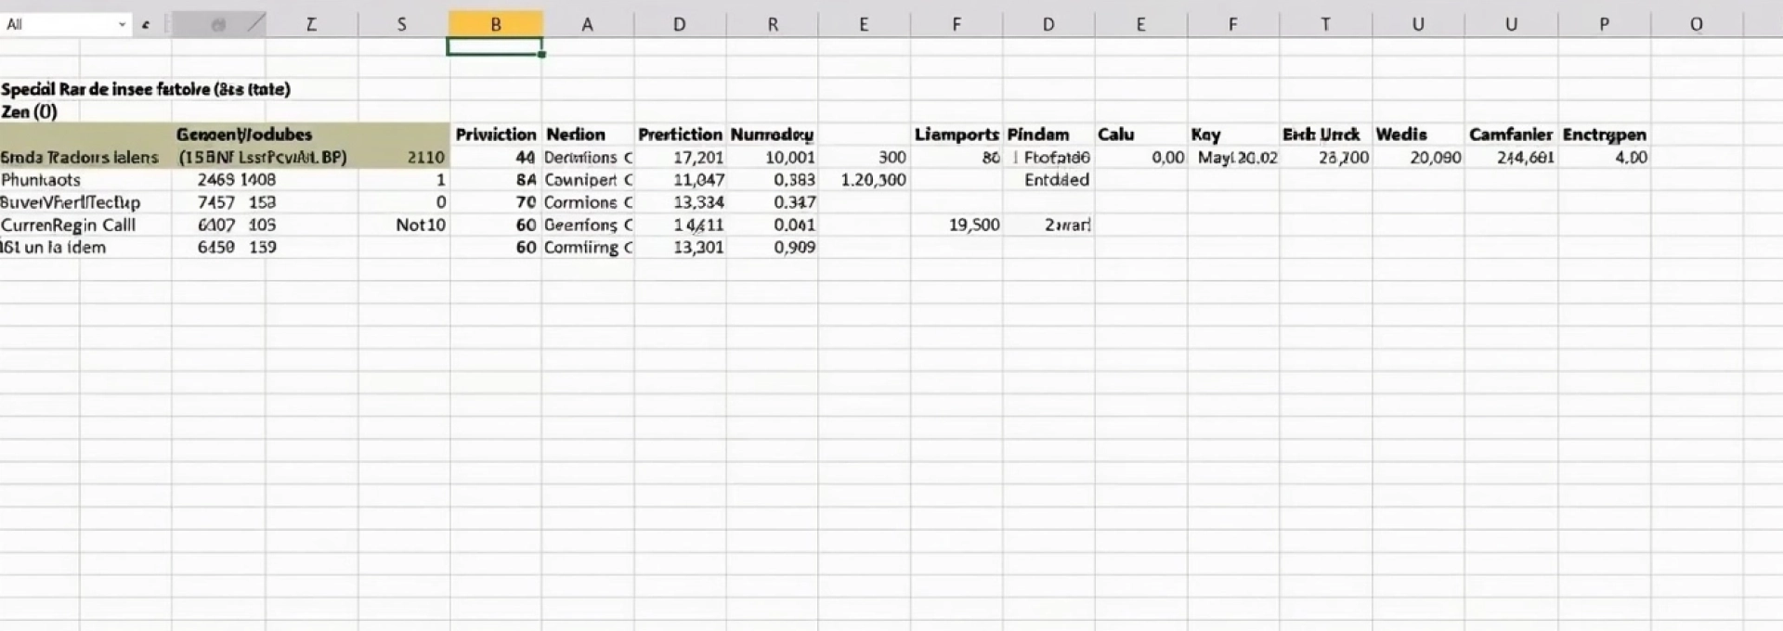The width and height of the screenshot is (1783, 631).
Task: Click the small icon right of the Name Box
Action: tap(146, 25)
